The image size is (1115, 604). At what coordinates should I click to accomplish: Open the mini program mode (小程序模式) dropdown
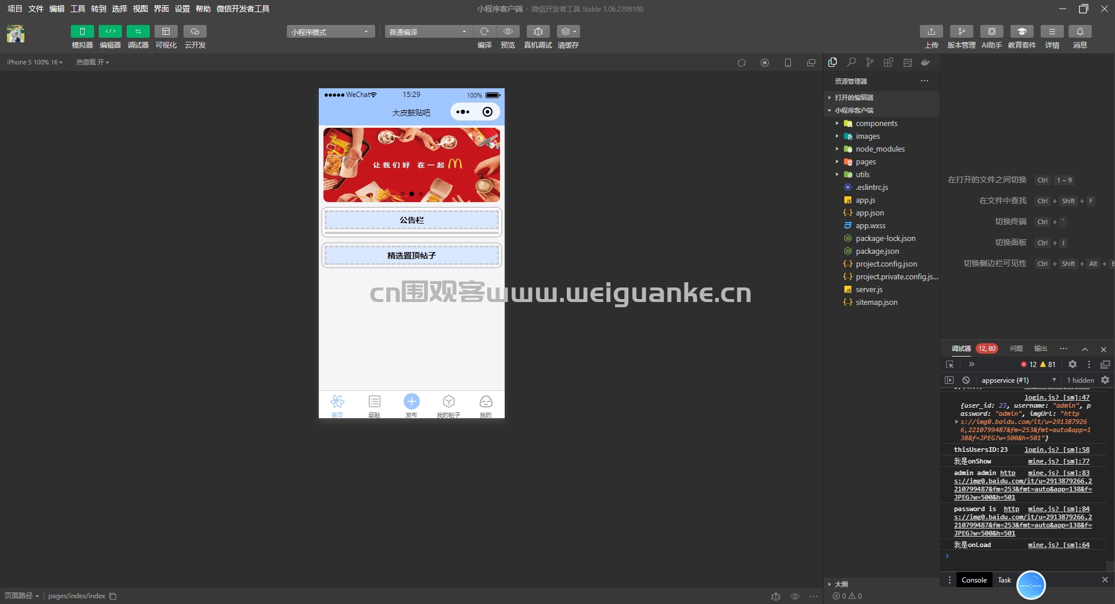pos(330,31)
